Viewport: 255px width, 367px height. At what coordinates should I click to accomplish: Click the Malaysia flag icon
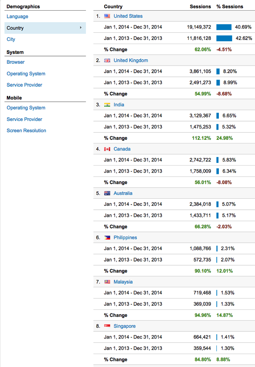[x=107, y=282]
